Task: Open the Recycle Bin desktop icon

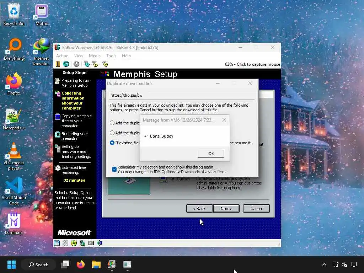Action: tap(14, 14)
